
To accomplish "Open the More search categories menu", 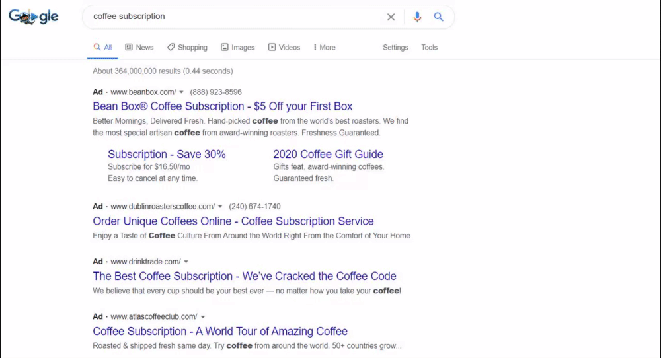I will point(324,47).
